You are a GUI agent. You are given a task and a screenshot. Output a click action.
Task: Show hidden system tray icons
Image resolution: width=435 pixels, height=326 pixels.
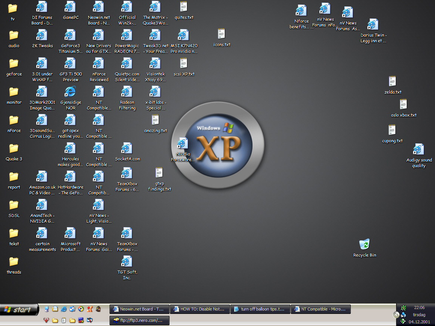click(x=396, y=315)
